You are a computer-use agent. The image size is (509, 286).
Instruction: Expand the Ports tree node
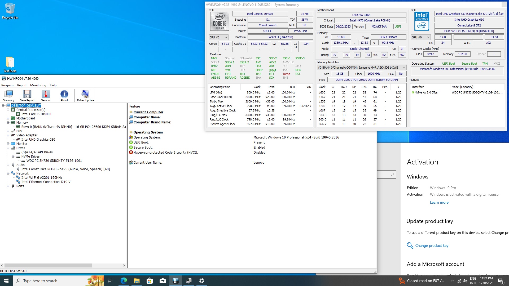8,186
